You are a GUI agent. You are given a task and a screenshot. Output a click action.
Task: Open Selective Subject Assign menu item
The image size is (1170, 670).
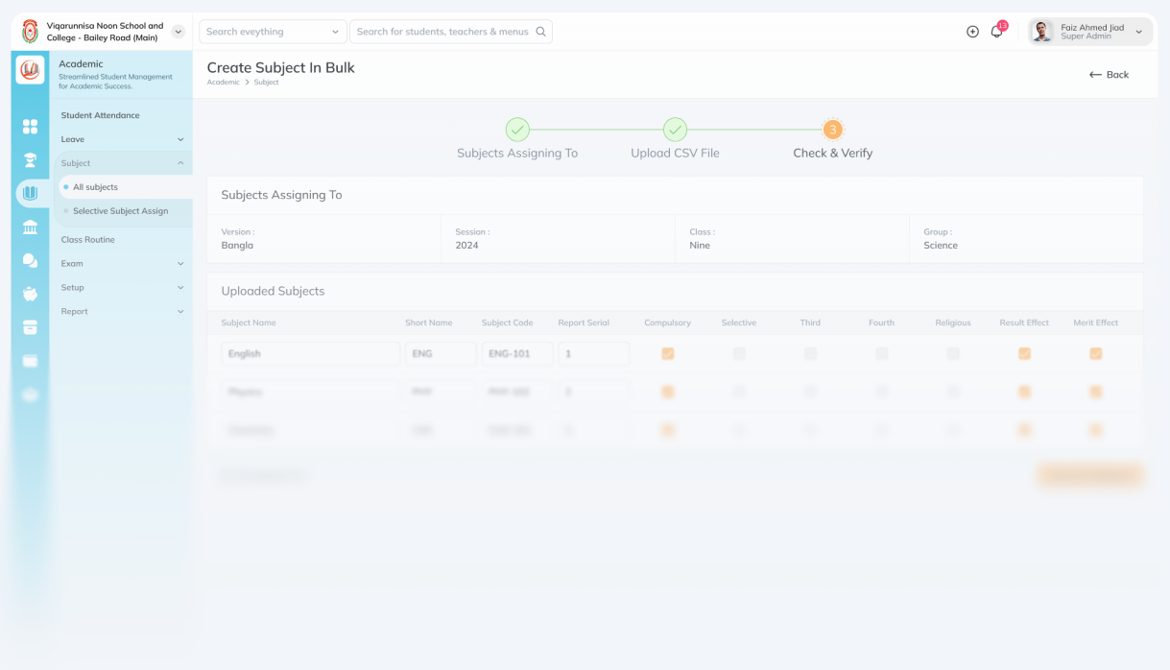click(120, 211)
